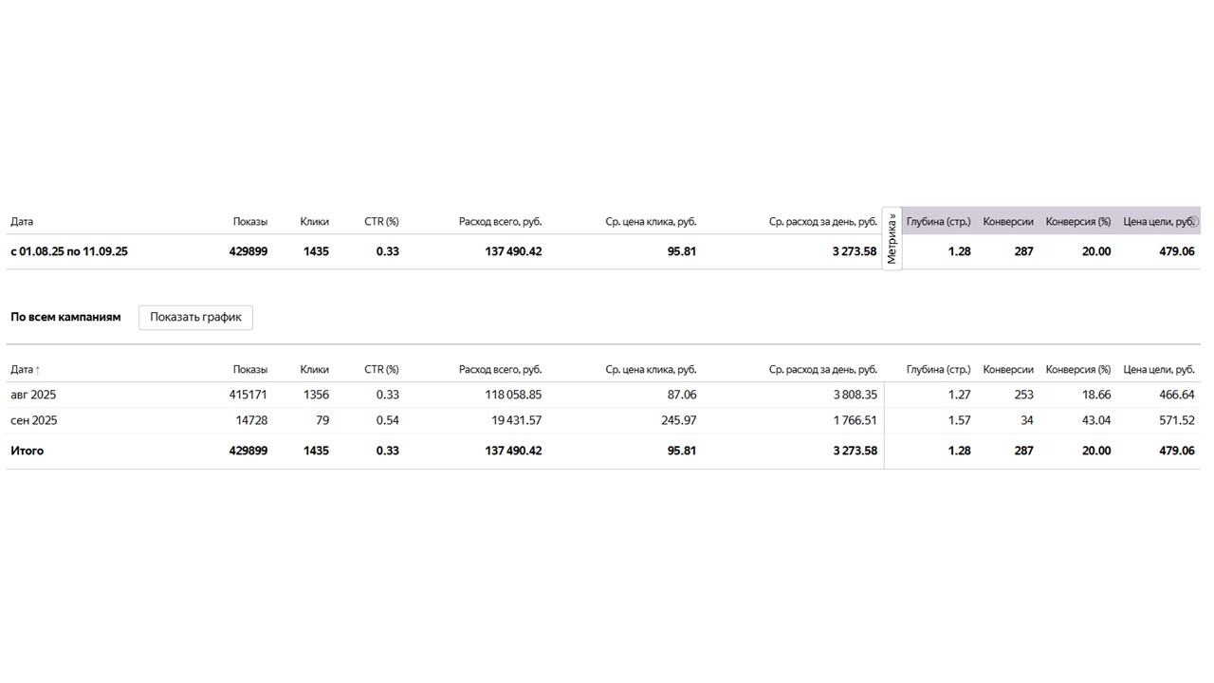Sort by the Дата column with arrow
The height and width of the screenshot is (683, 1214).
(26, 369)
